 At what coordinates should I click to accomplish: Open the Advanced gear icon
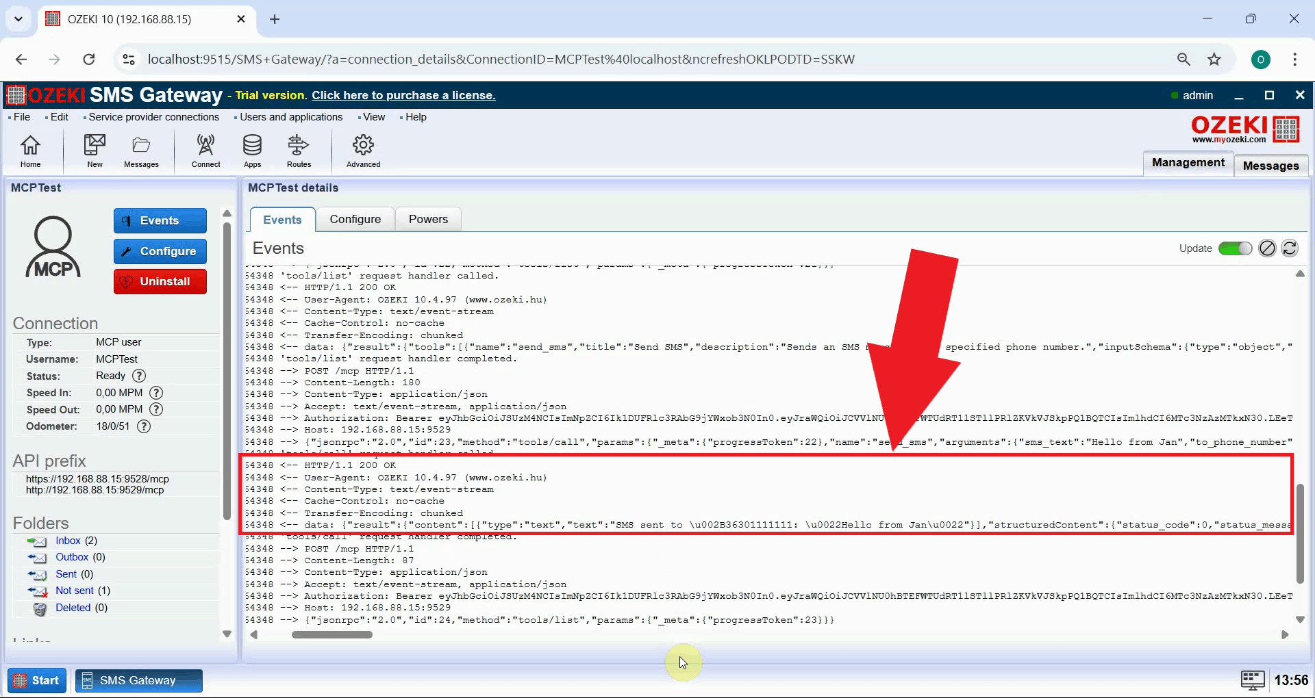363,151
